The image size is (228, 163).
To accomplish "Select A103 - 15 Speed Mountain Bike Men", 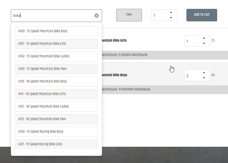I will [56, 69].
